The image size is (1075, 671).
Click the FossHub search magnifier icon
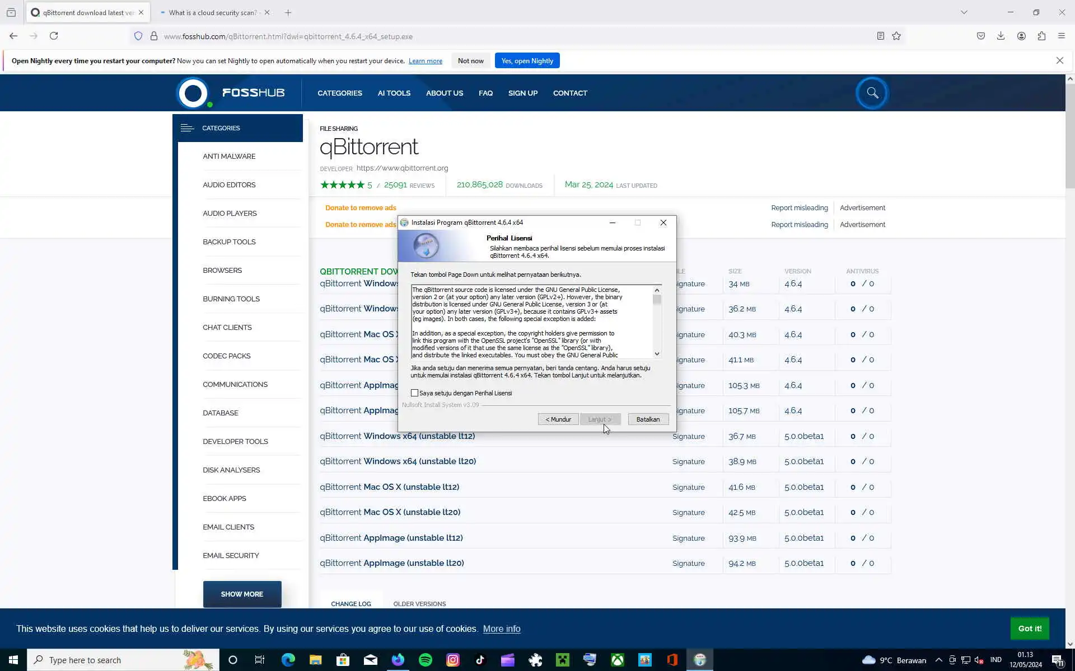[x=872, y=93]
